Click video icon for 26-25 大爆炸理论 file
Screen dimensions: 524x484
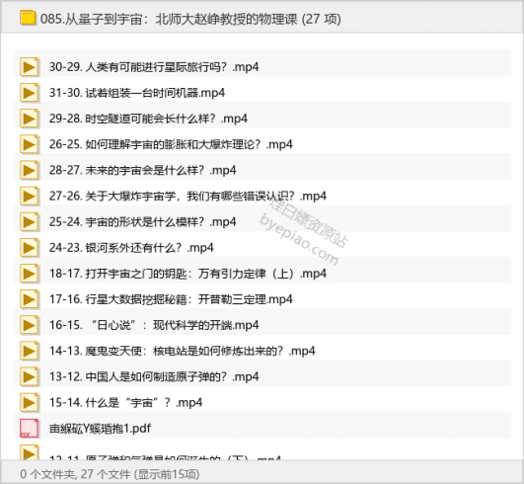click(29, 144)
